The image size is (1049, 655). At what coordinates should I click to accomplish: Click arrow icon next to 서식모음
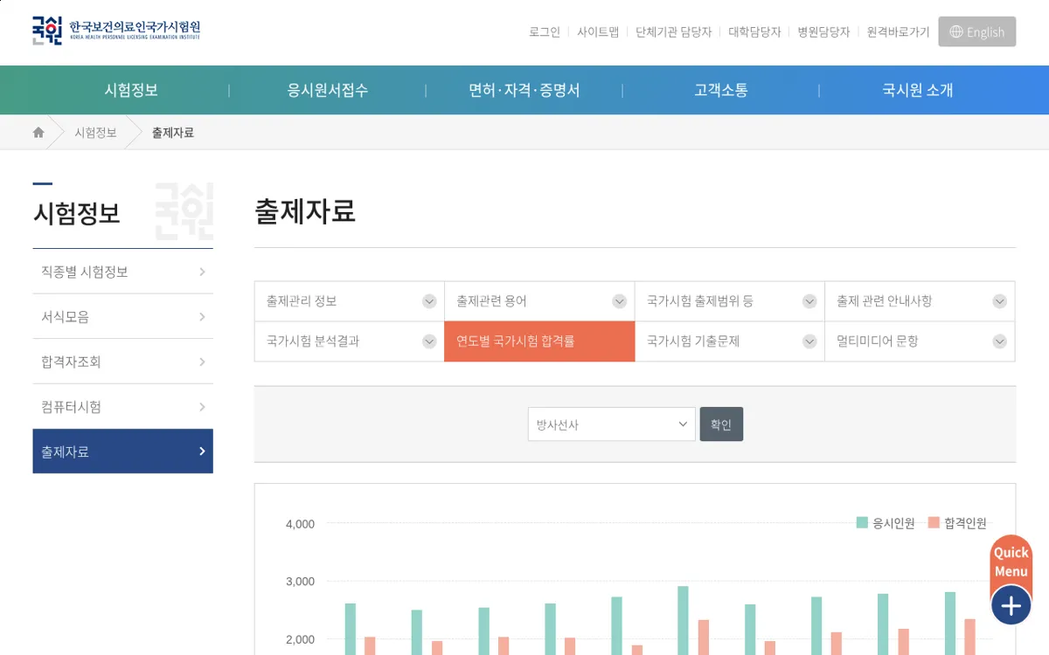202,317
